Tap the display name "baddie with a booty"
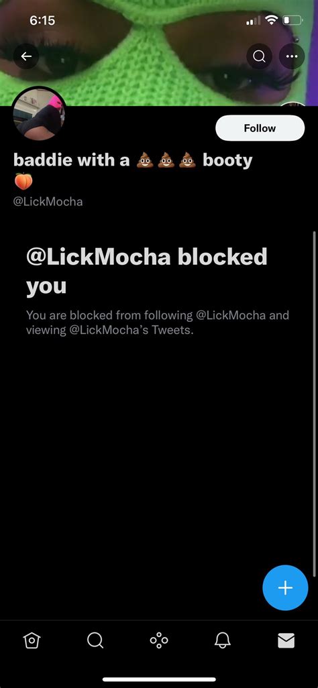The height and width of the screenshot is (688, 318). (x=133, y=160)
